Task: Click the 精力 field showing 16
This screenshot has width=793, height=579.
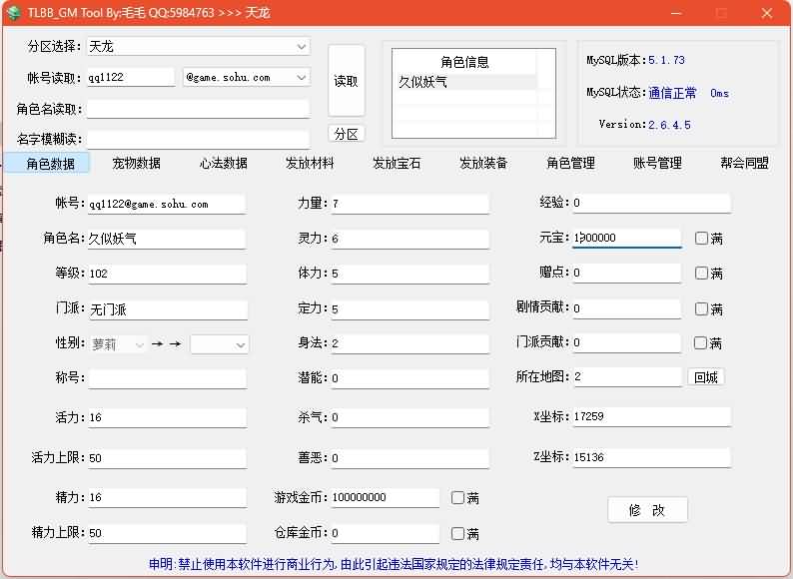Action: tap(168, 497)
